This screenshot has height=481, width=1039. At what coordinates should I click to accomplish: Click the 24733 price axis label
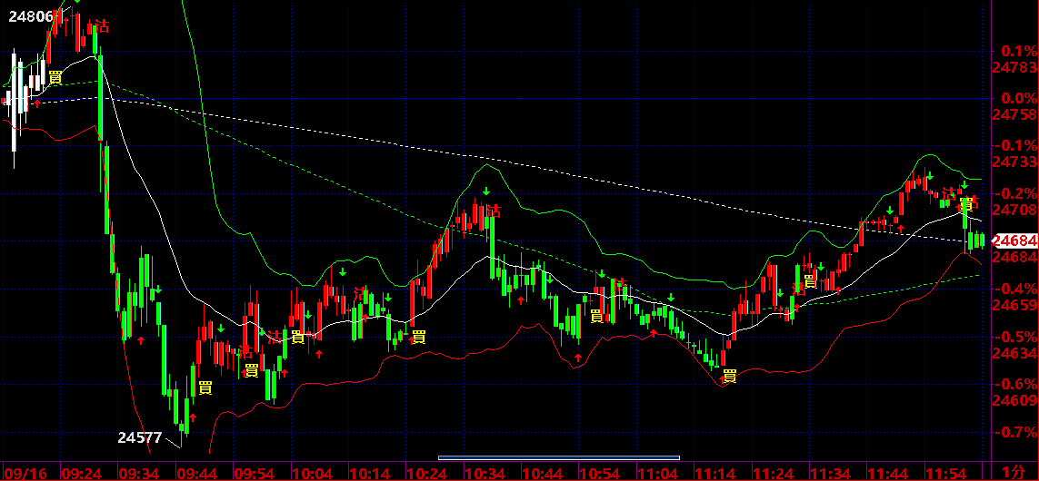[x=1015, y=162]
